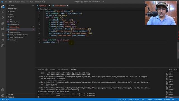Open Explorer more actions ellipsis
This screenshot has width=179, height=101.
pyautogui.click(x=33, y=6)
